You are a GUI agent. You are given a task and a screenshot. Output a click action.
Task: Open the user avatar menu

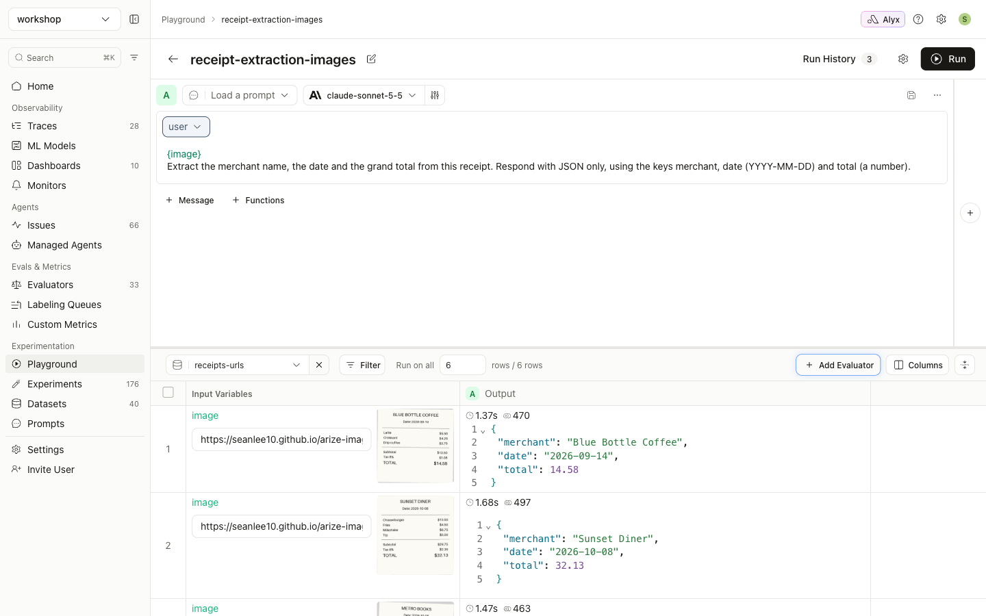(965, 19)
